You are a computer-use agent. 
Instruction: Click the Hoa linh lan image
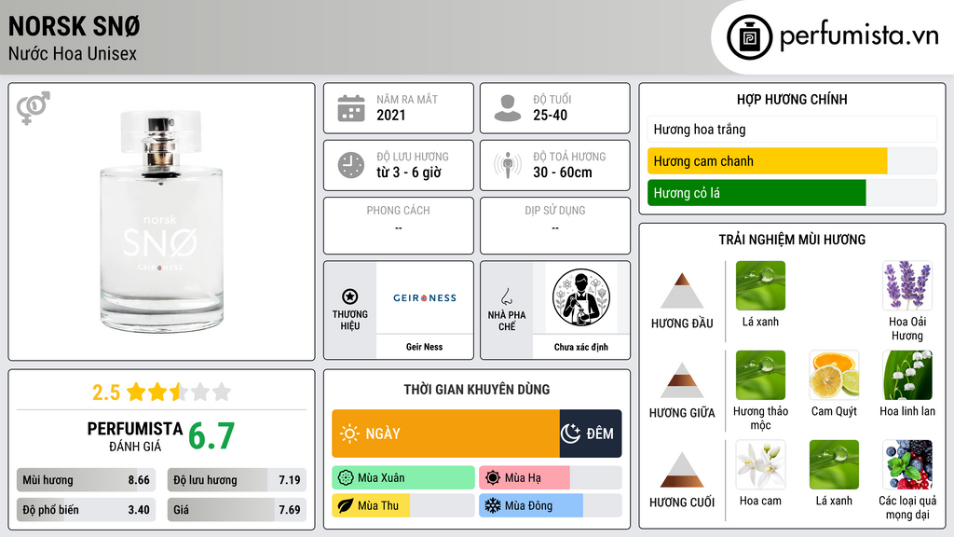(x=907, y=375)
